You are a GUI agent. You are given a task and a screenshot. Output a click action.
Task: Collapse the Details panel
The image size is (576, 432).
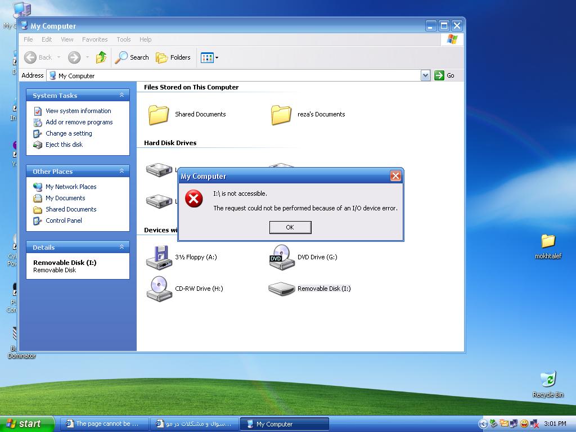click(121, 247)
